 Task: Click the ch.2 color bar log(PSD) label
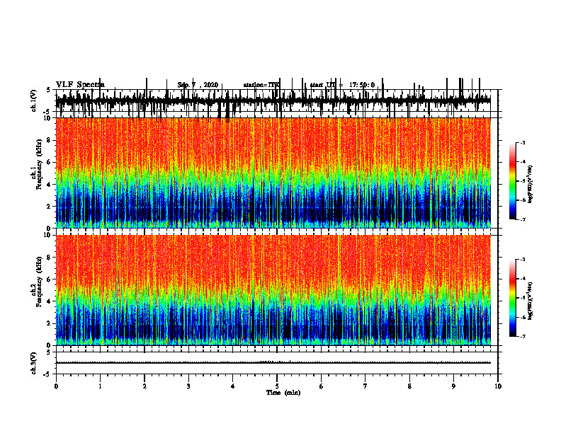point(531,301)
